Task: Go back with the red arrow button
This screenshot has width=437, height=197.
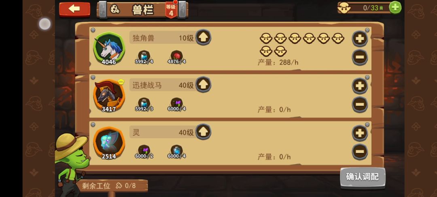Action: click(x=74, y=9)
